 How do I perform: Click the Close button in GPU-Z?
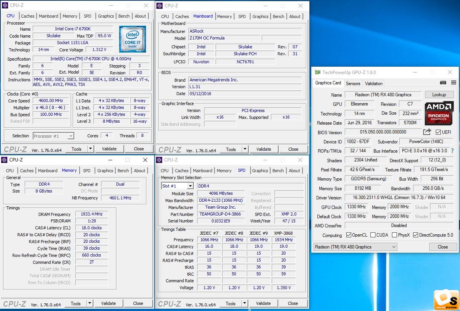443,247
